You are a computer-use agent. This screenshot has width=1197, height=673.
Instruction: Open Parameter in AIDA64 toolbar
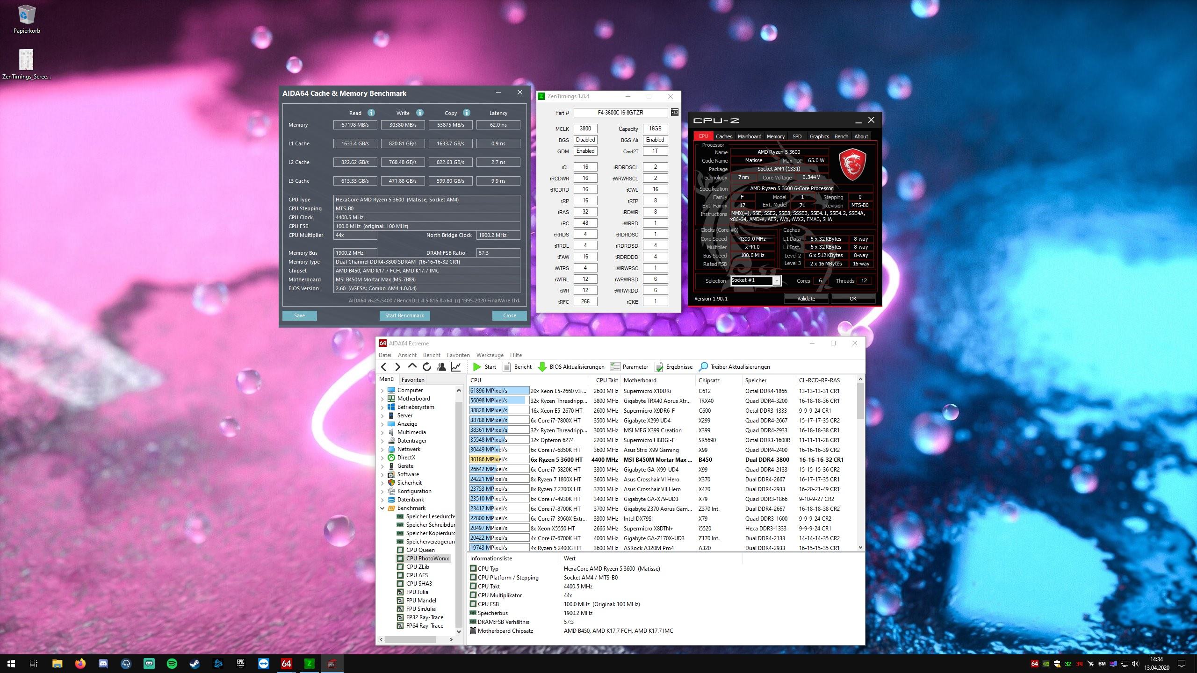click(x=629, y=367)
